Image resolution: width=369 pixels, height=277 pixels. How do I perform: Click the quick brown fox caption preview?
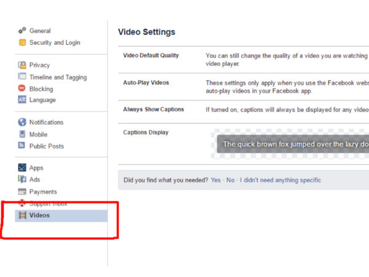(293, 144)
